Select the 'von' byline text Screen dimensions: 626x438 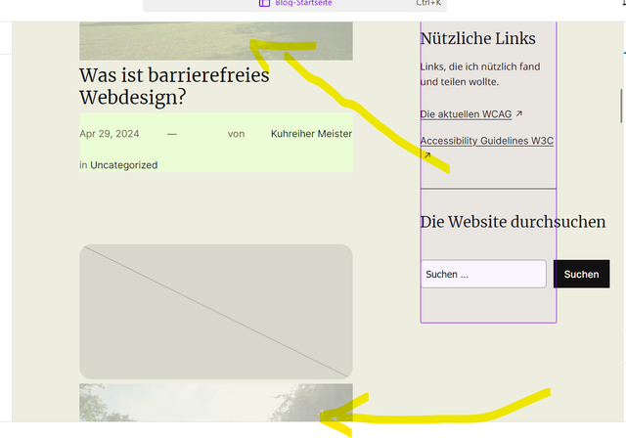point(236,134)
